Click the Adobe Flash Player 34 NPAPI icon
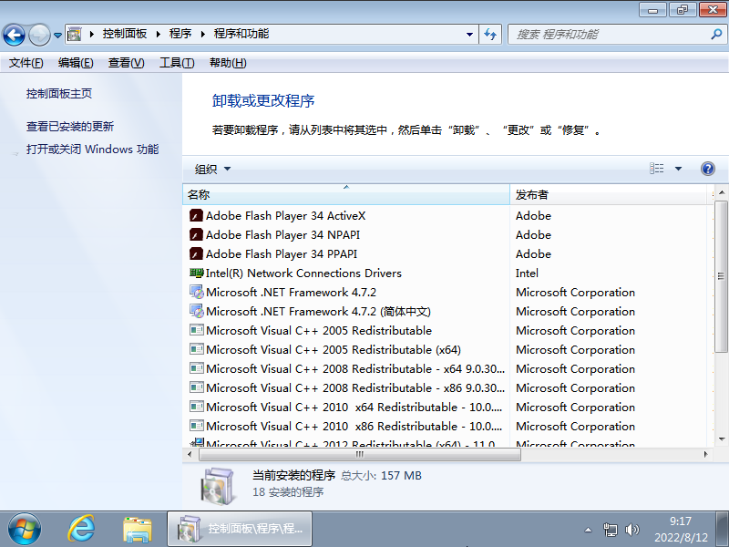This screenshot has height=547, width=729. coord(196,234)
